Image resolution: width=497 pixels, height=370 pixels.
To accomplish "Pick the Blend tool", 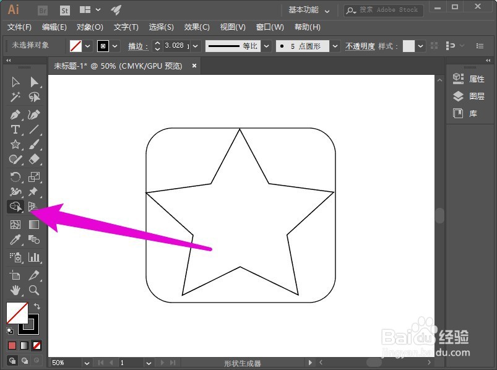I will pyautogui.click(x=34, y=239).
